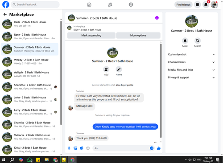This screenshot has width=223, height=163.
Task: Open the Friends icon in top navigation
Action: (110, 4)
